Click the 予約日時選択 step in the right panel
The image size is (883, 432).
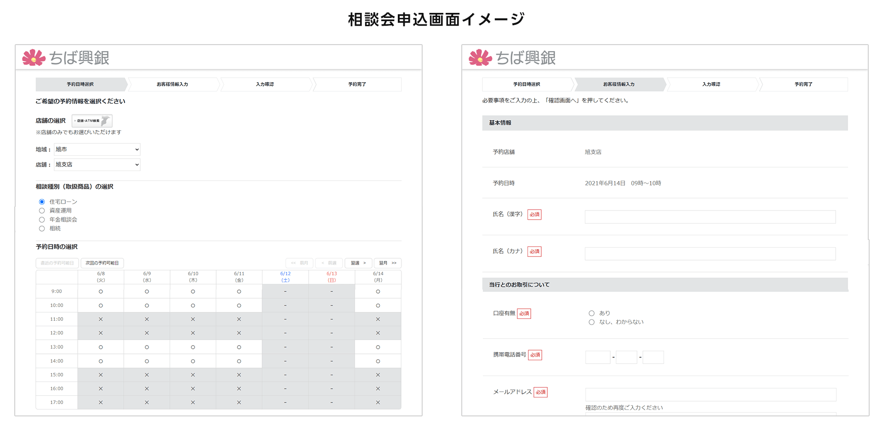(x=527, y=84)
